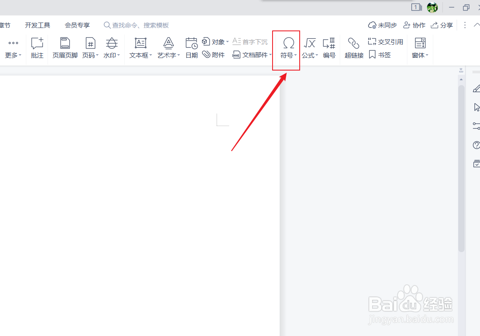Open the settings sliders icon in side panel
Image resolution: width=480 pixels, height=336 pixels.
click(x=476, y=126)
